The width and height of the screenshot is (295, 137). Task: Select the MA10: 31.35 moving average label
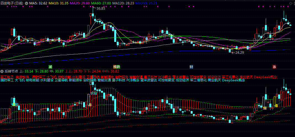[x=59, y=3]
